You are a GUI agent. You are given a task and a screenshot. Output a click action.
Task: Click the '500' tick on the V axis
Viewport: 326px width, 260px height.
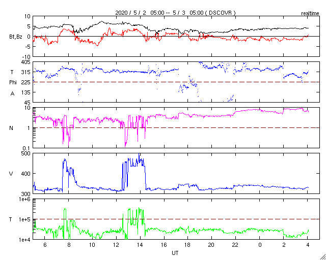(26, 153)
